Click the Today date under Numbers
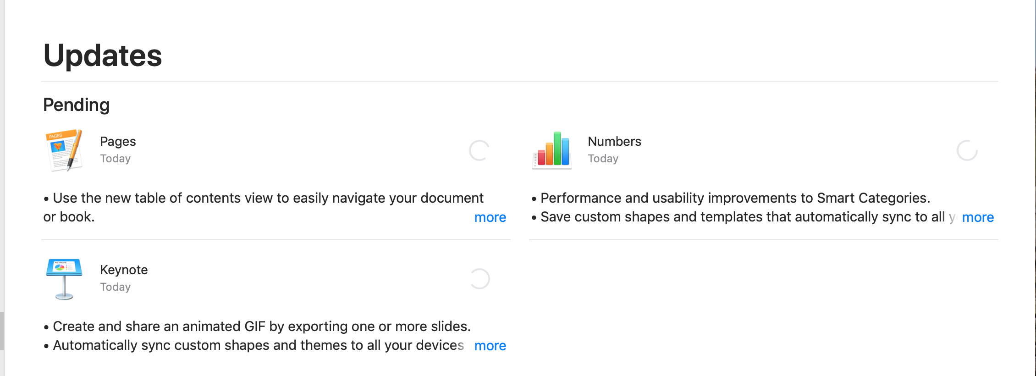1036x376 pixels. tap(603, 159)
